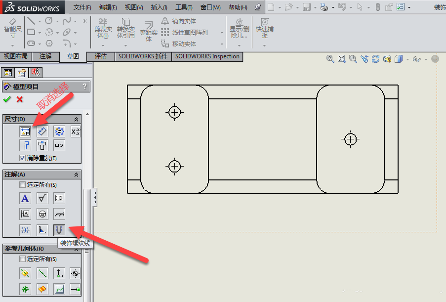Toggle Datums annotation icon
This screenshot has width=446, height=302.
coord(25,214)
